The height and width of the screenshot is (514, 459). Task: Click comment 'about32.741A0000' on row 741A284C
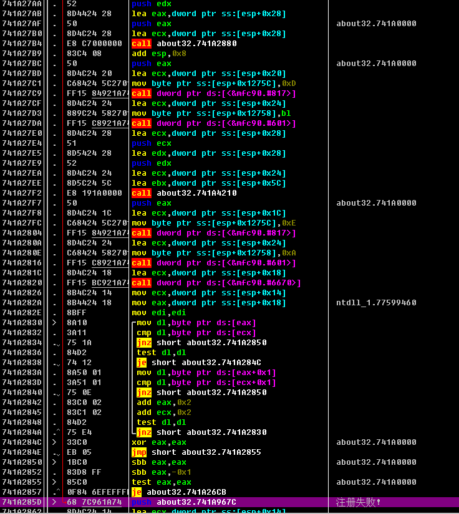[x=376, y=442]
